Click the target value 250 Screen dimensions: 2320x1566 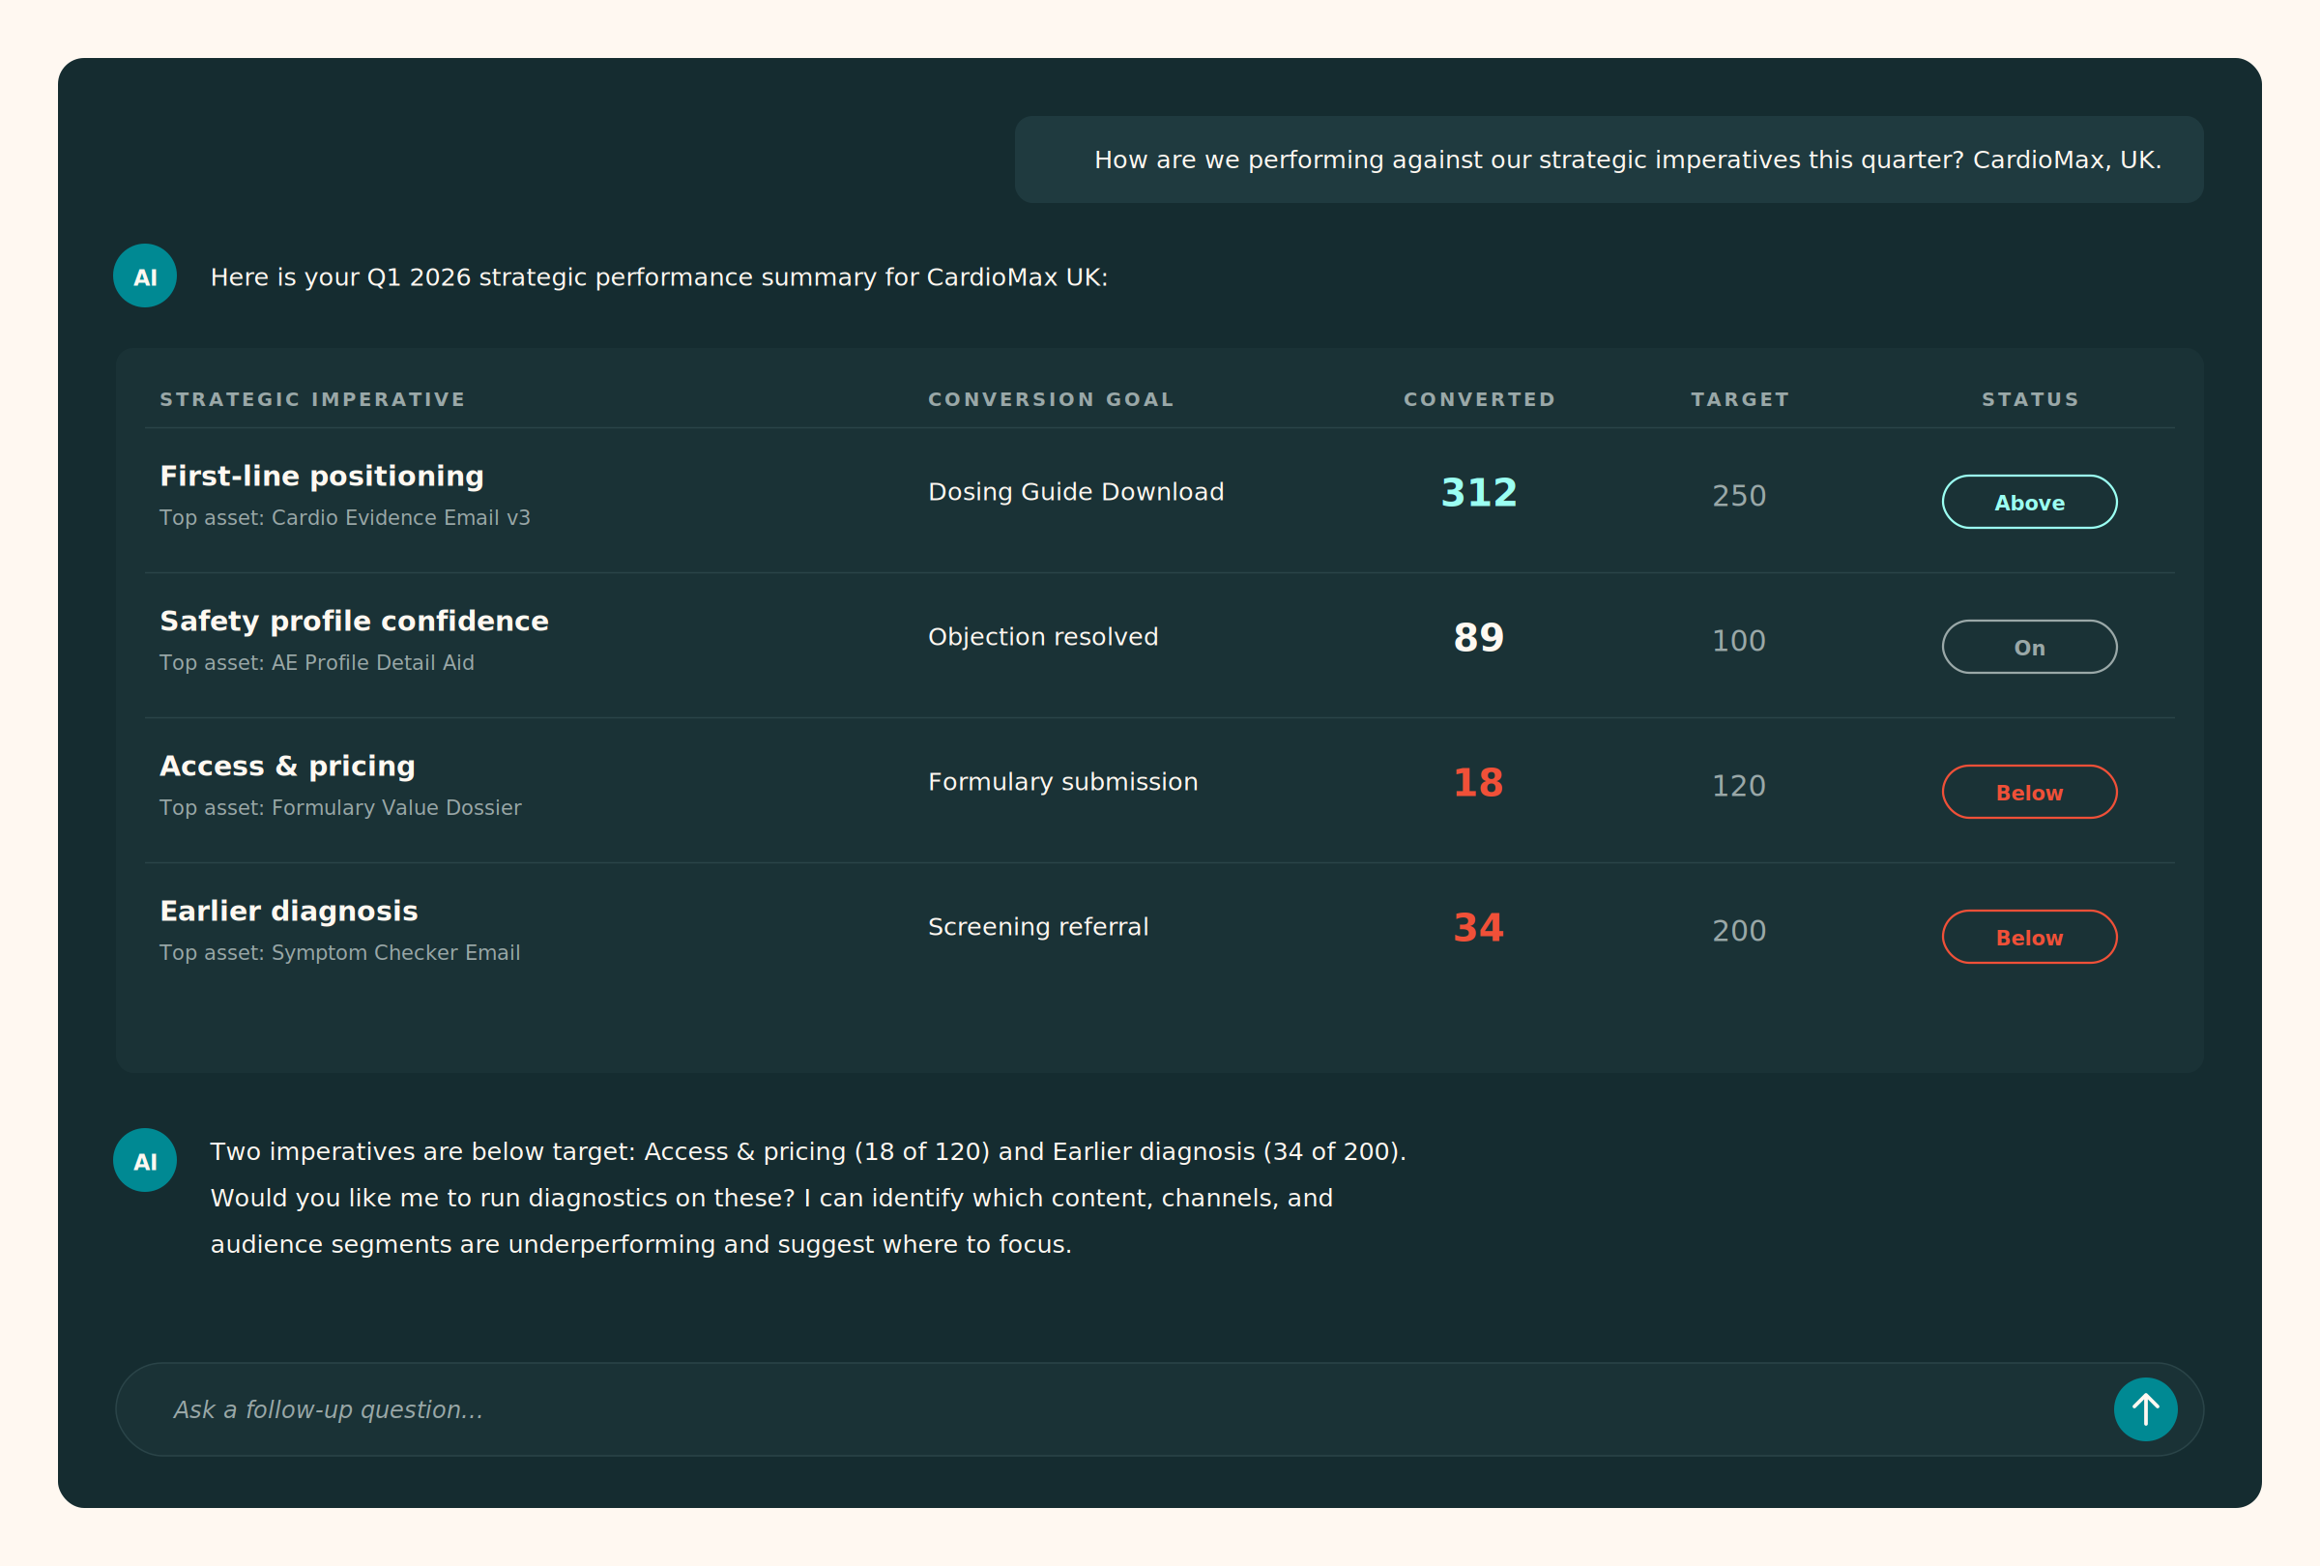pyautogui.click(x=1739, y=496)
